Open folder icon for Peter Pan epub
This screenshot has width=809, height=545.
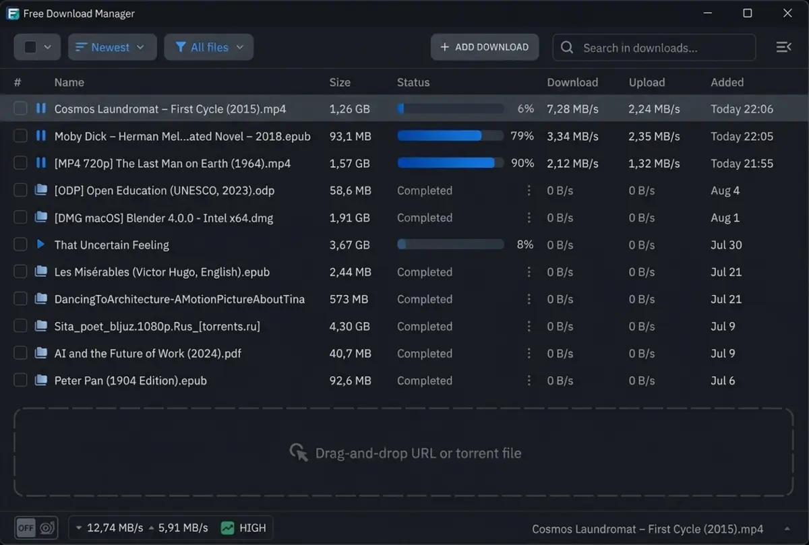pos(40,381)
